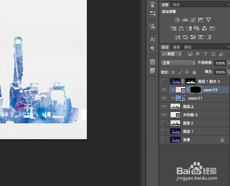This screenshot has width=230, height=186.
Task: Add a Selective Color adjustment
Action: (x=200, y=37)
